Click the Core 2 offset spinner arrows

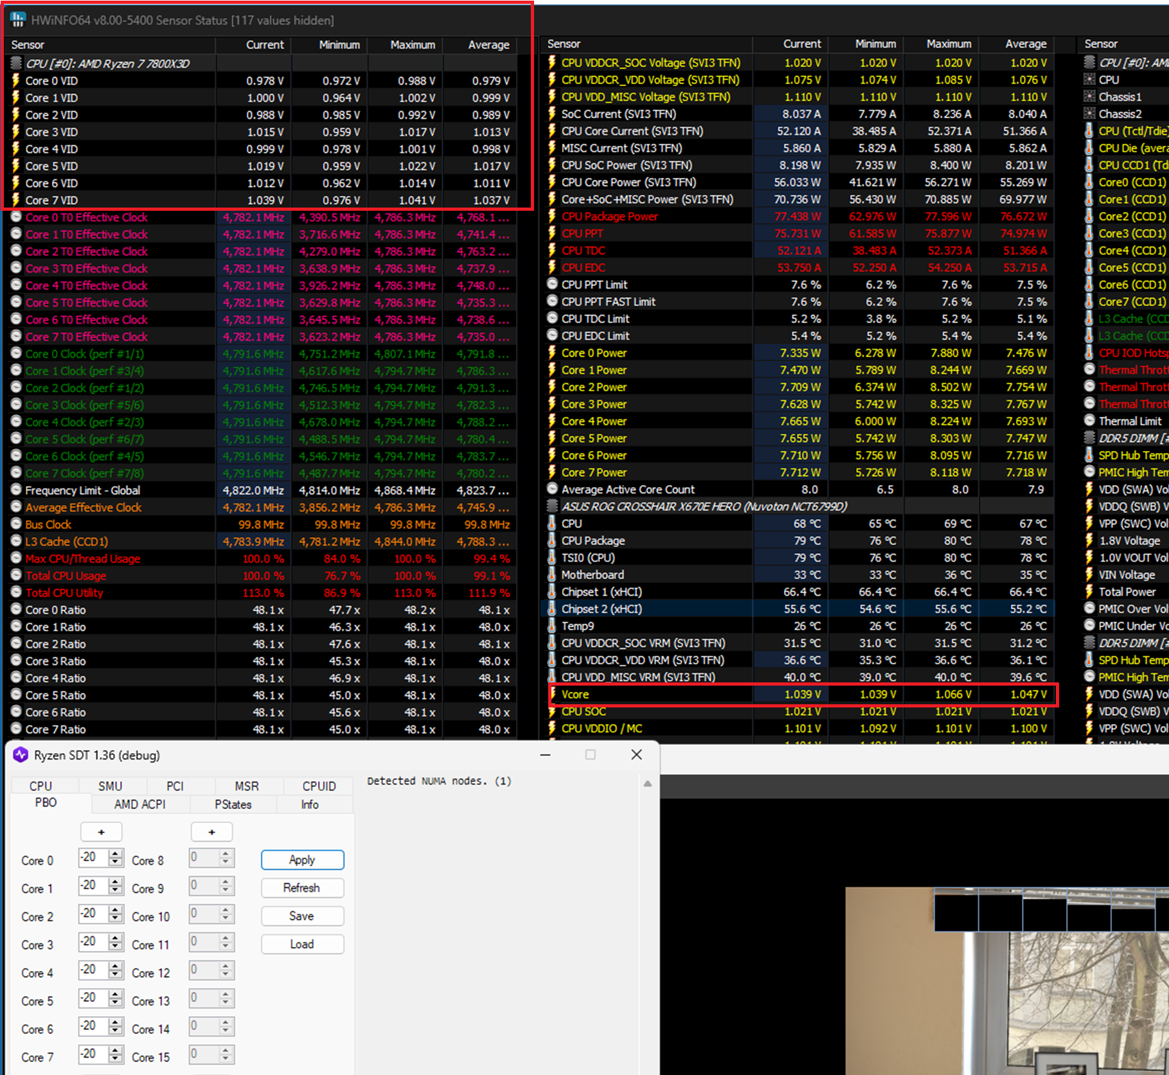(116, 914)
